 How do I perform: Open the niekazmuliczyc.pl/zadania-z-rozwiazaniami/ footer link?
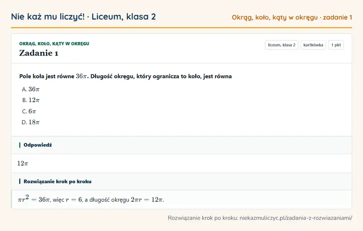click(x=296, y=218)
